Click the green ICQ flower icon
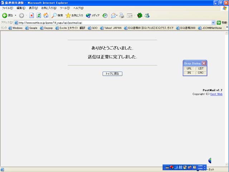The image size is (229, 172). [140, 15]
